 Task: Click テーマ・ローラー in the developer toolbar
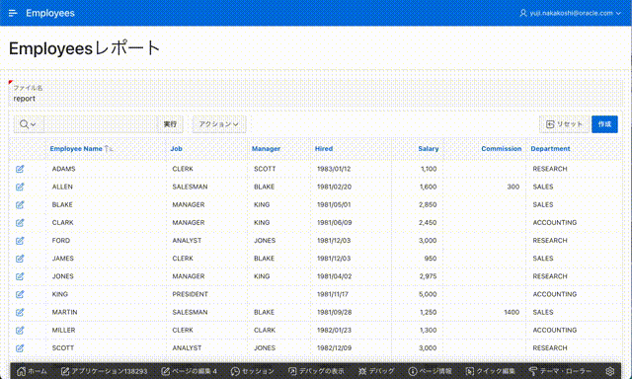[560, 371]
